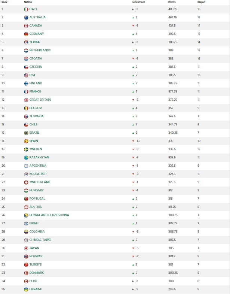Click the Nation column header

[28, 2]
